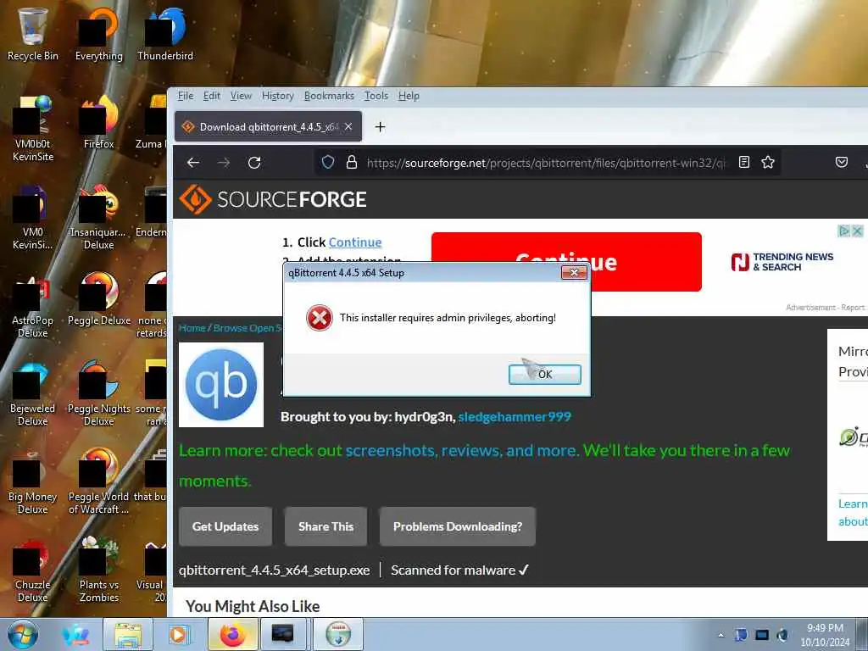Click Get Updates button

(225, 526)
